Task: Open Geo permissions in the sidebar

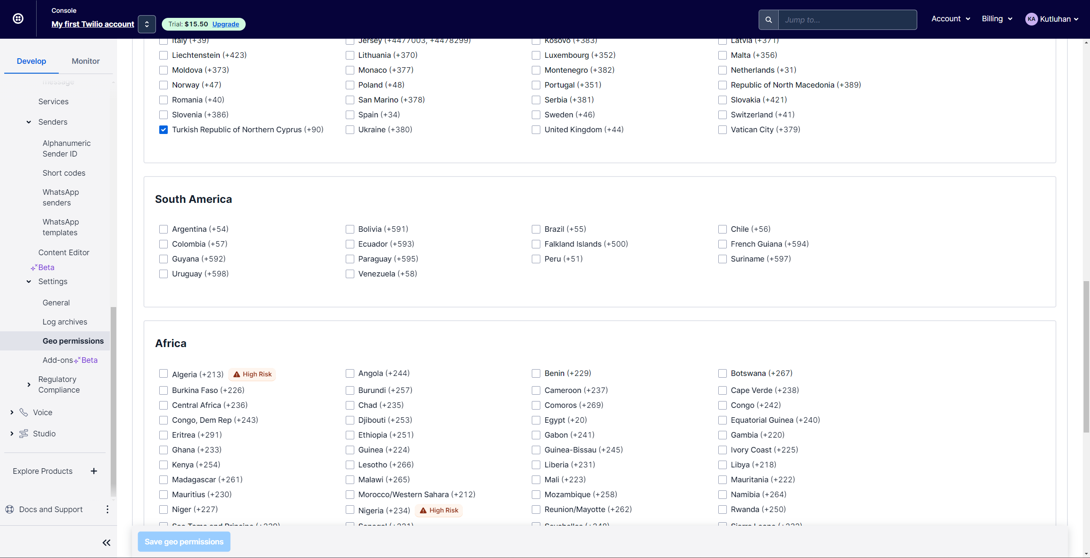Action: click(73, 341)
